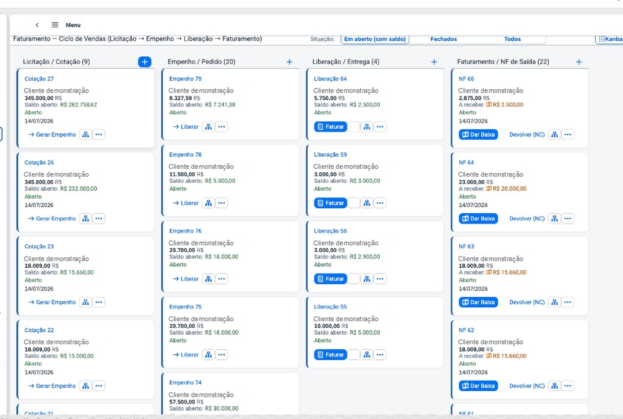This screenshot has height=419, width=623.
Task: Click Gerar Empenho on Cotação 26
Action: click(52, 218)
